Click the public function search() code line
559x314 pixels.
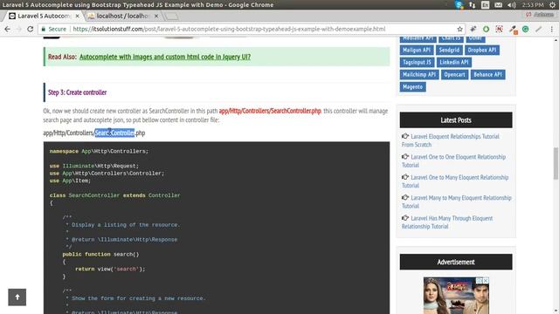(100, 254)
